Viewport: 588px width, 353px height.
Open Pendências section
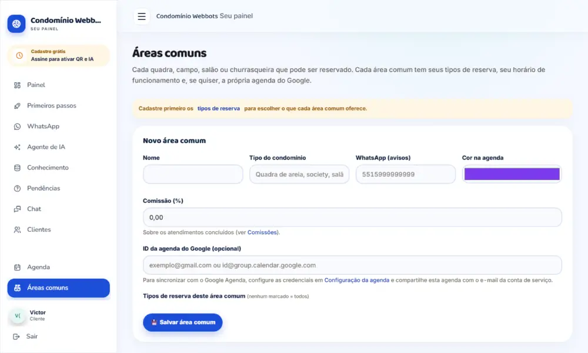click(58, 188)
